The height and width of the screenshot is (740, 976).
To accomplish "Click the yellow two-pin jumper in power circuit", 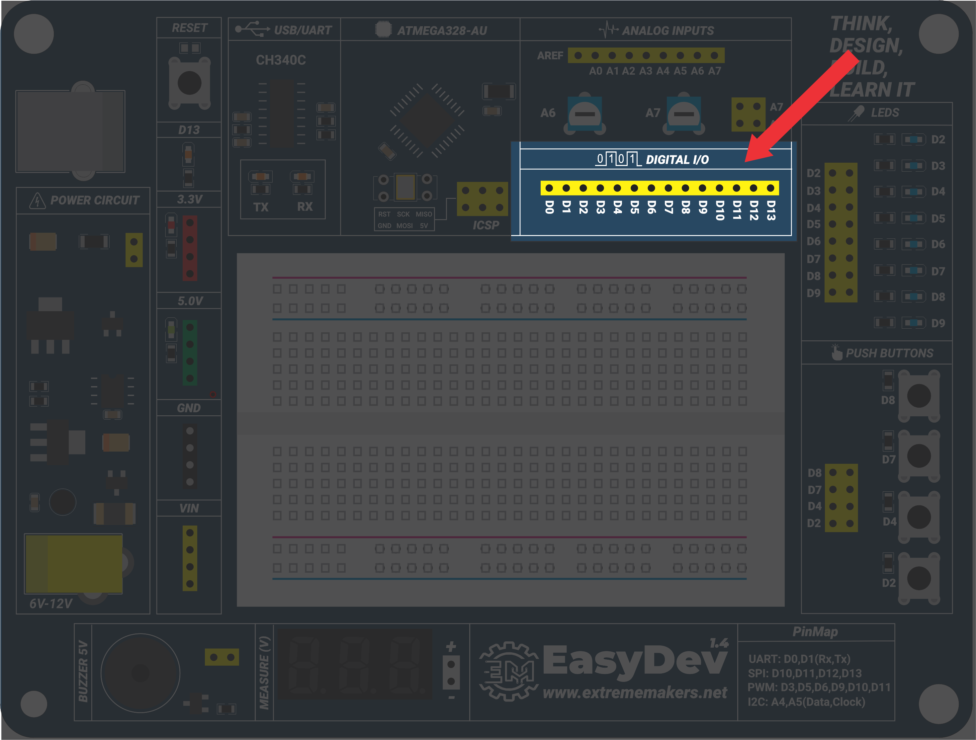I will click(x=134, y=250).
